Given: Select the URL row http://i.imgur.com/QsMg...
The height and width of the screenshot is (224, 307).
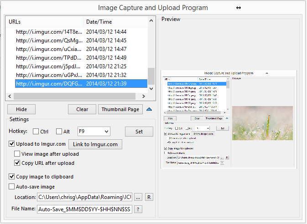Looking at the screenshot, I should tap(81, 40).
